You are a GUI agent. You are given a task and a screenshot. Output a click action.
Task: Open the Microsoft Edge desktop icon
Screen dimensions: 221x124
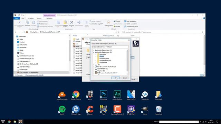click(x=76, y=110)
